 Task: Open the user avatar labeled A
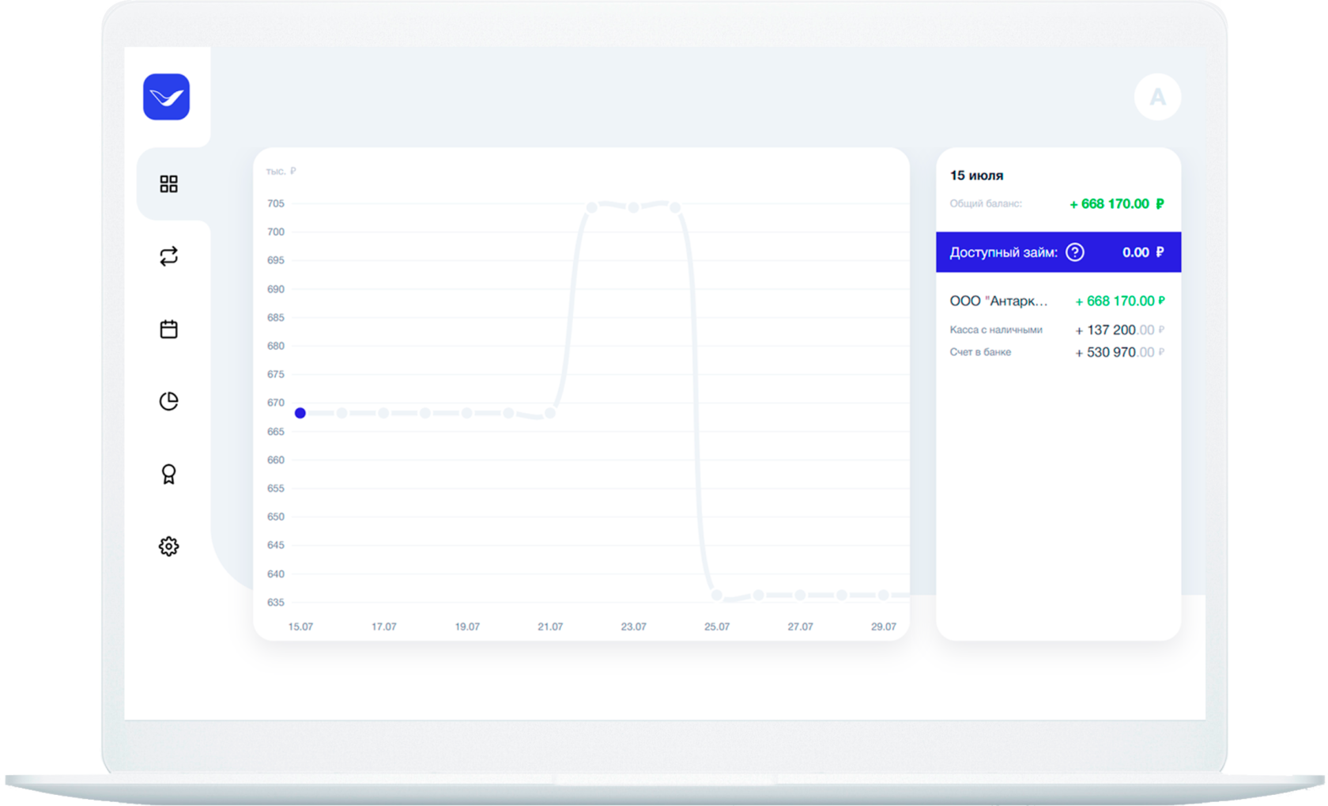[1157, 97]
